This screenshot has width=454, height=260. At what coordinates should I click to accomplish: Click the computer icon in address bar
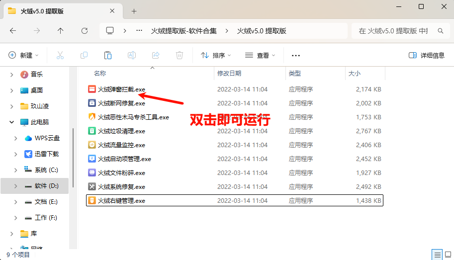pyautogui.click(x=110, y=31)
